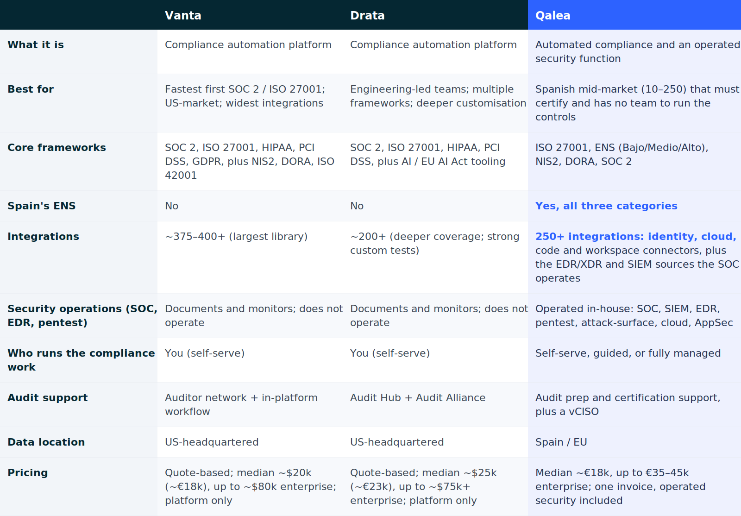Click '250+ integrations: identity, cloud,' highlighted text

point(636,236)
